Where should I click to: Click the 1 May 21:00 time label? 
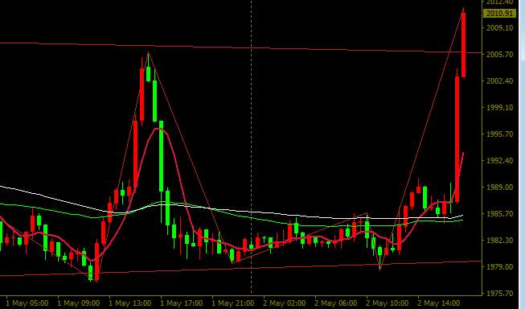(x=233, y=303)
